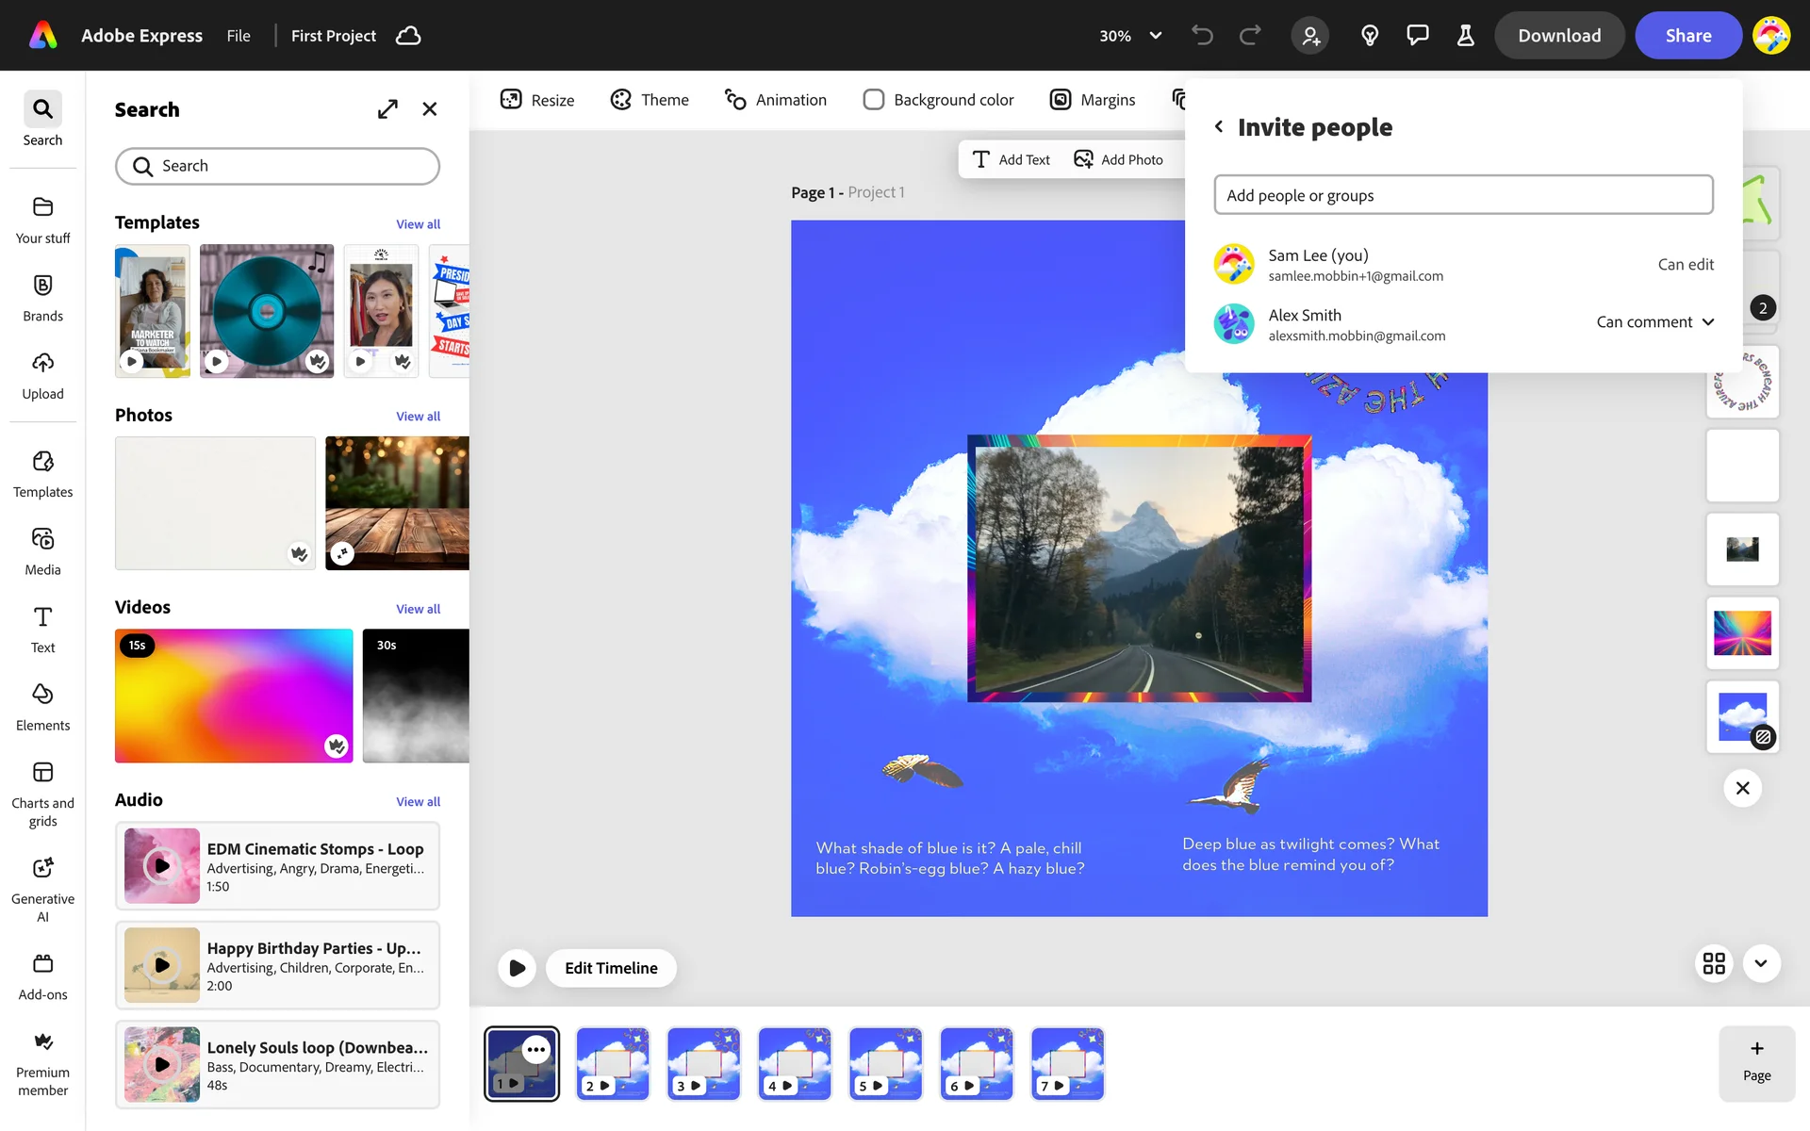Collapse the timeline with the chevron button

(1761, 963)
